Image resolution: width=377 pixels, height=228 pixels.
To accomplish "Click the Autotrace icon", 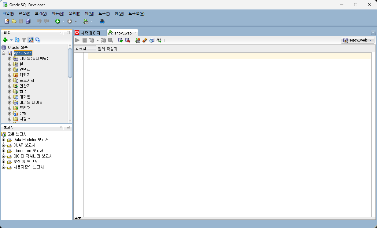I will [x=104, y=40].
